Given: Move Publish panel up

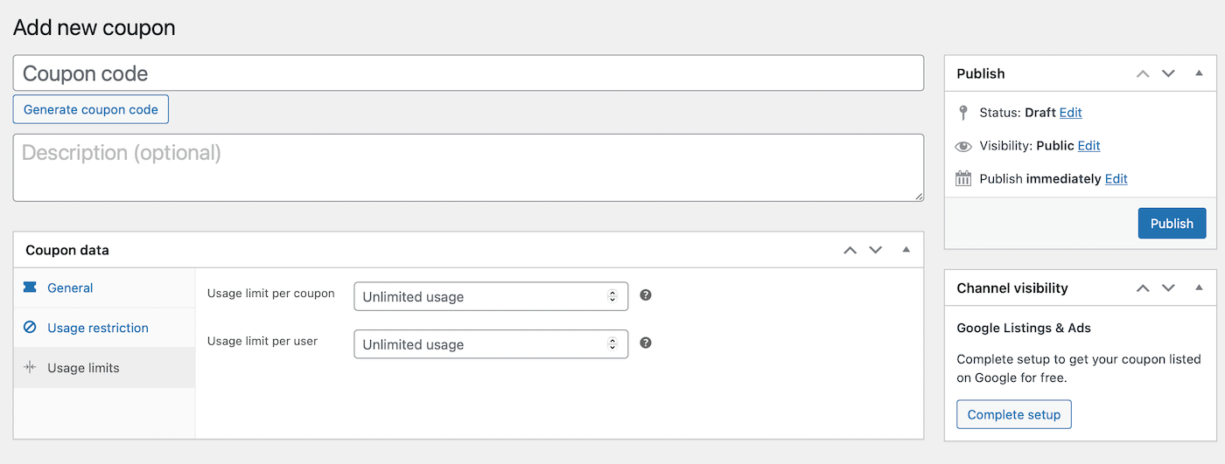Looking at the screenshot, I should coord(1143,73).
